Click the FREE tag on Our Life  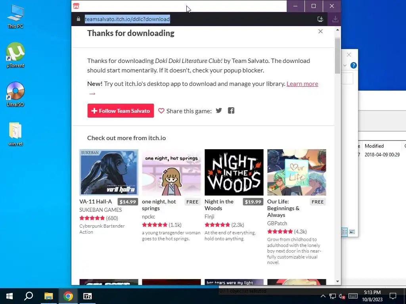click(x=318, y=202)
